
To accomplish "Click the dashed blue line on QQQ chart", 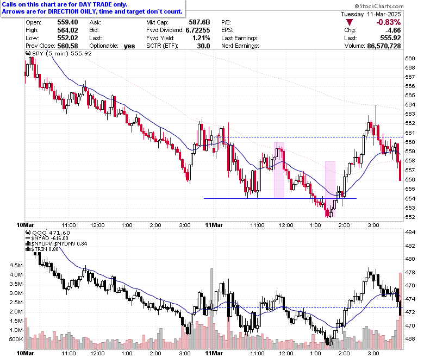I will tap(308, 307).
